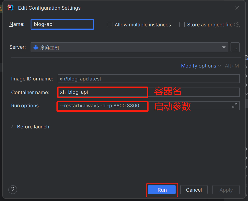Toggle Store as project file checkbox

[x=182, y=25]
